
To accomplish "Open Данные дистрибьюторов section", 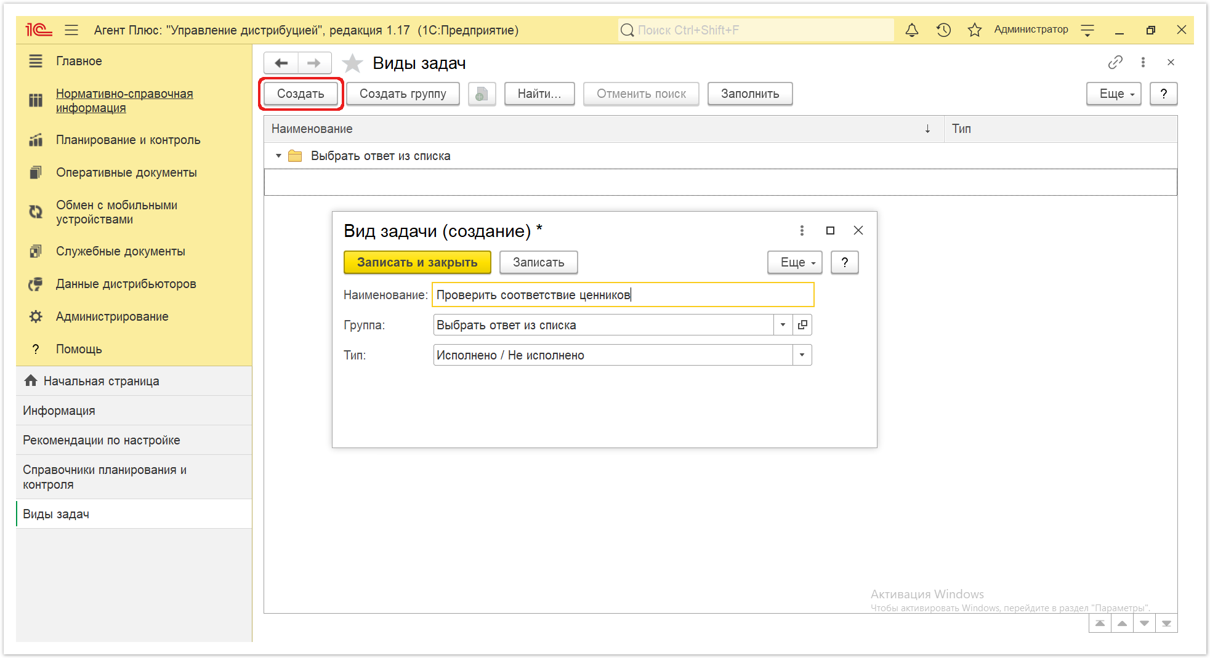I will (126, 284).
